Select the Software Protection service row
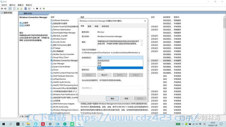This screenshot has height=127, width=226. pyautogui.click(x=61, y=20)
